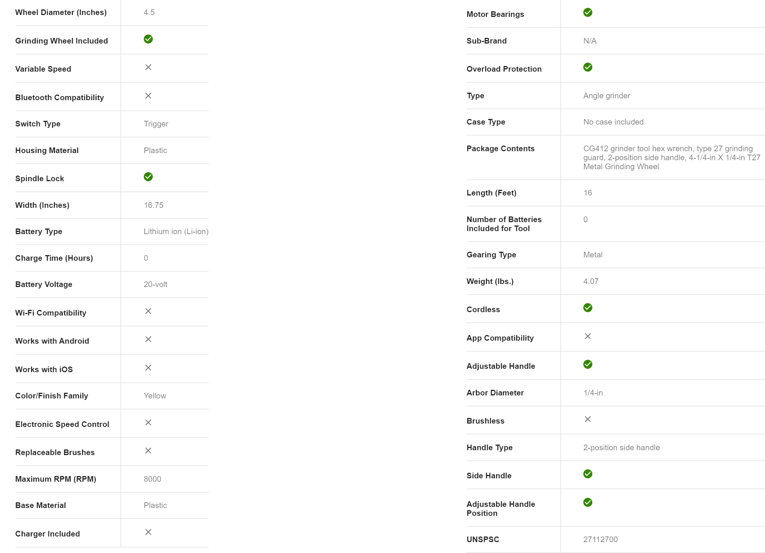Click the X icon beside Brushless
Viewport: 765px width, 553px height.
click(x=588, y=419)
